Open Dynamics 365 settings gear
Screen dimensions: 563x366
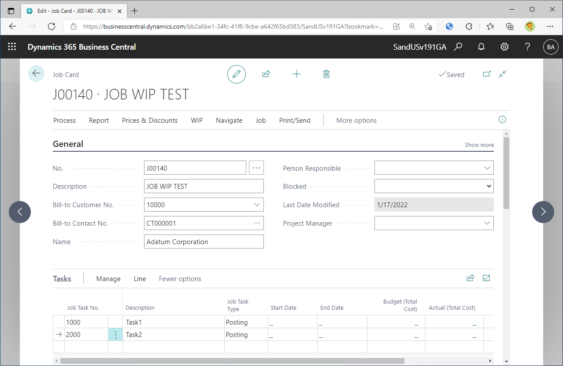coord(504,47)
